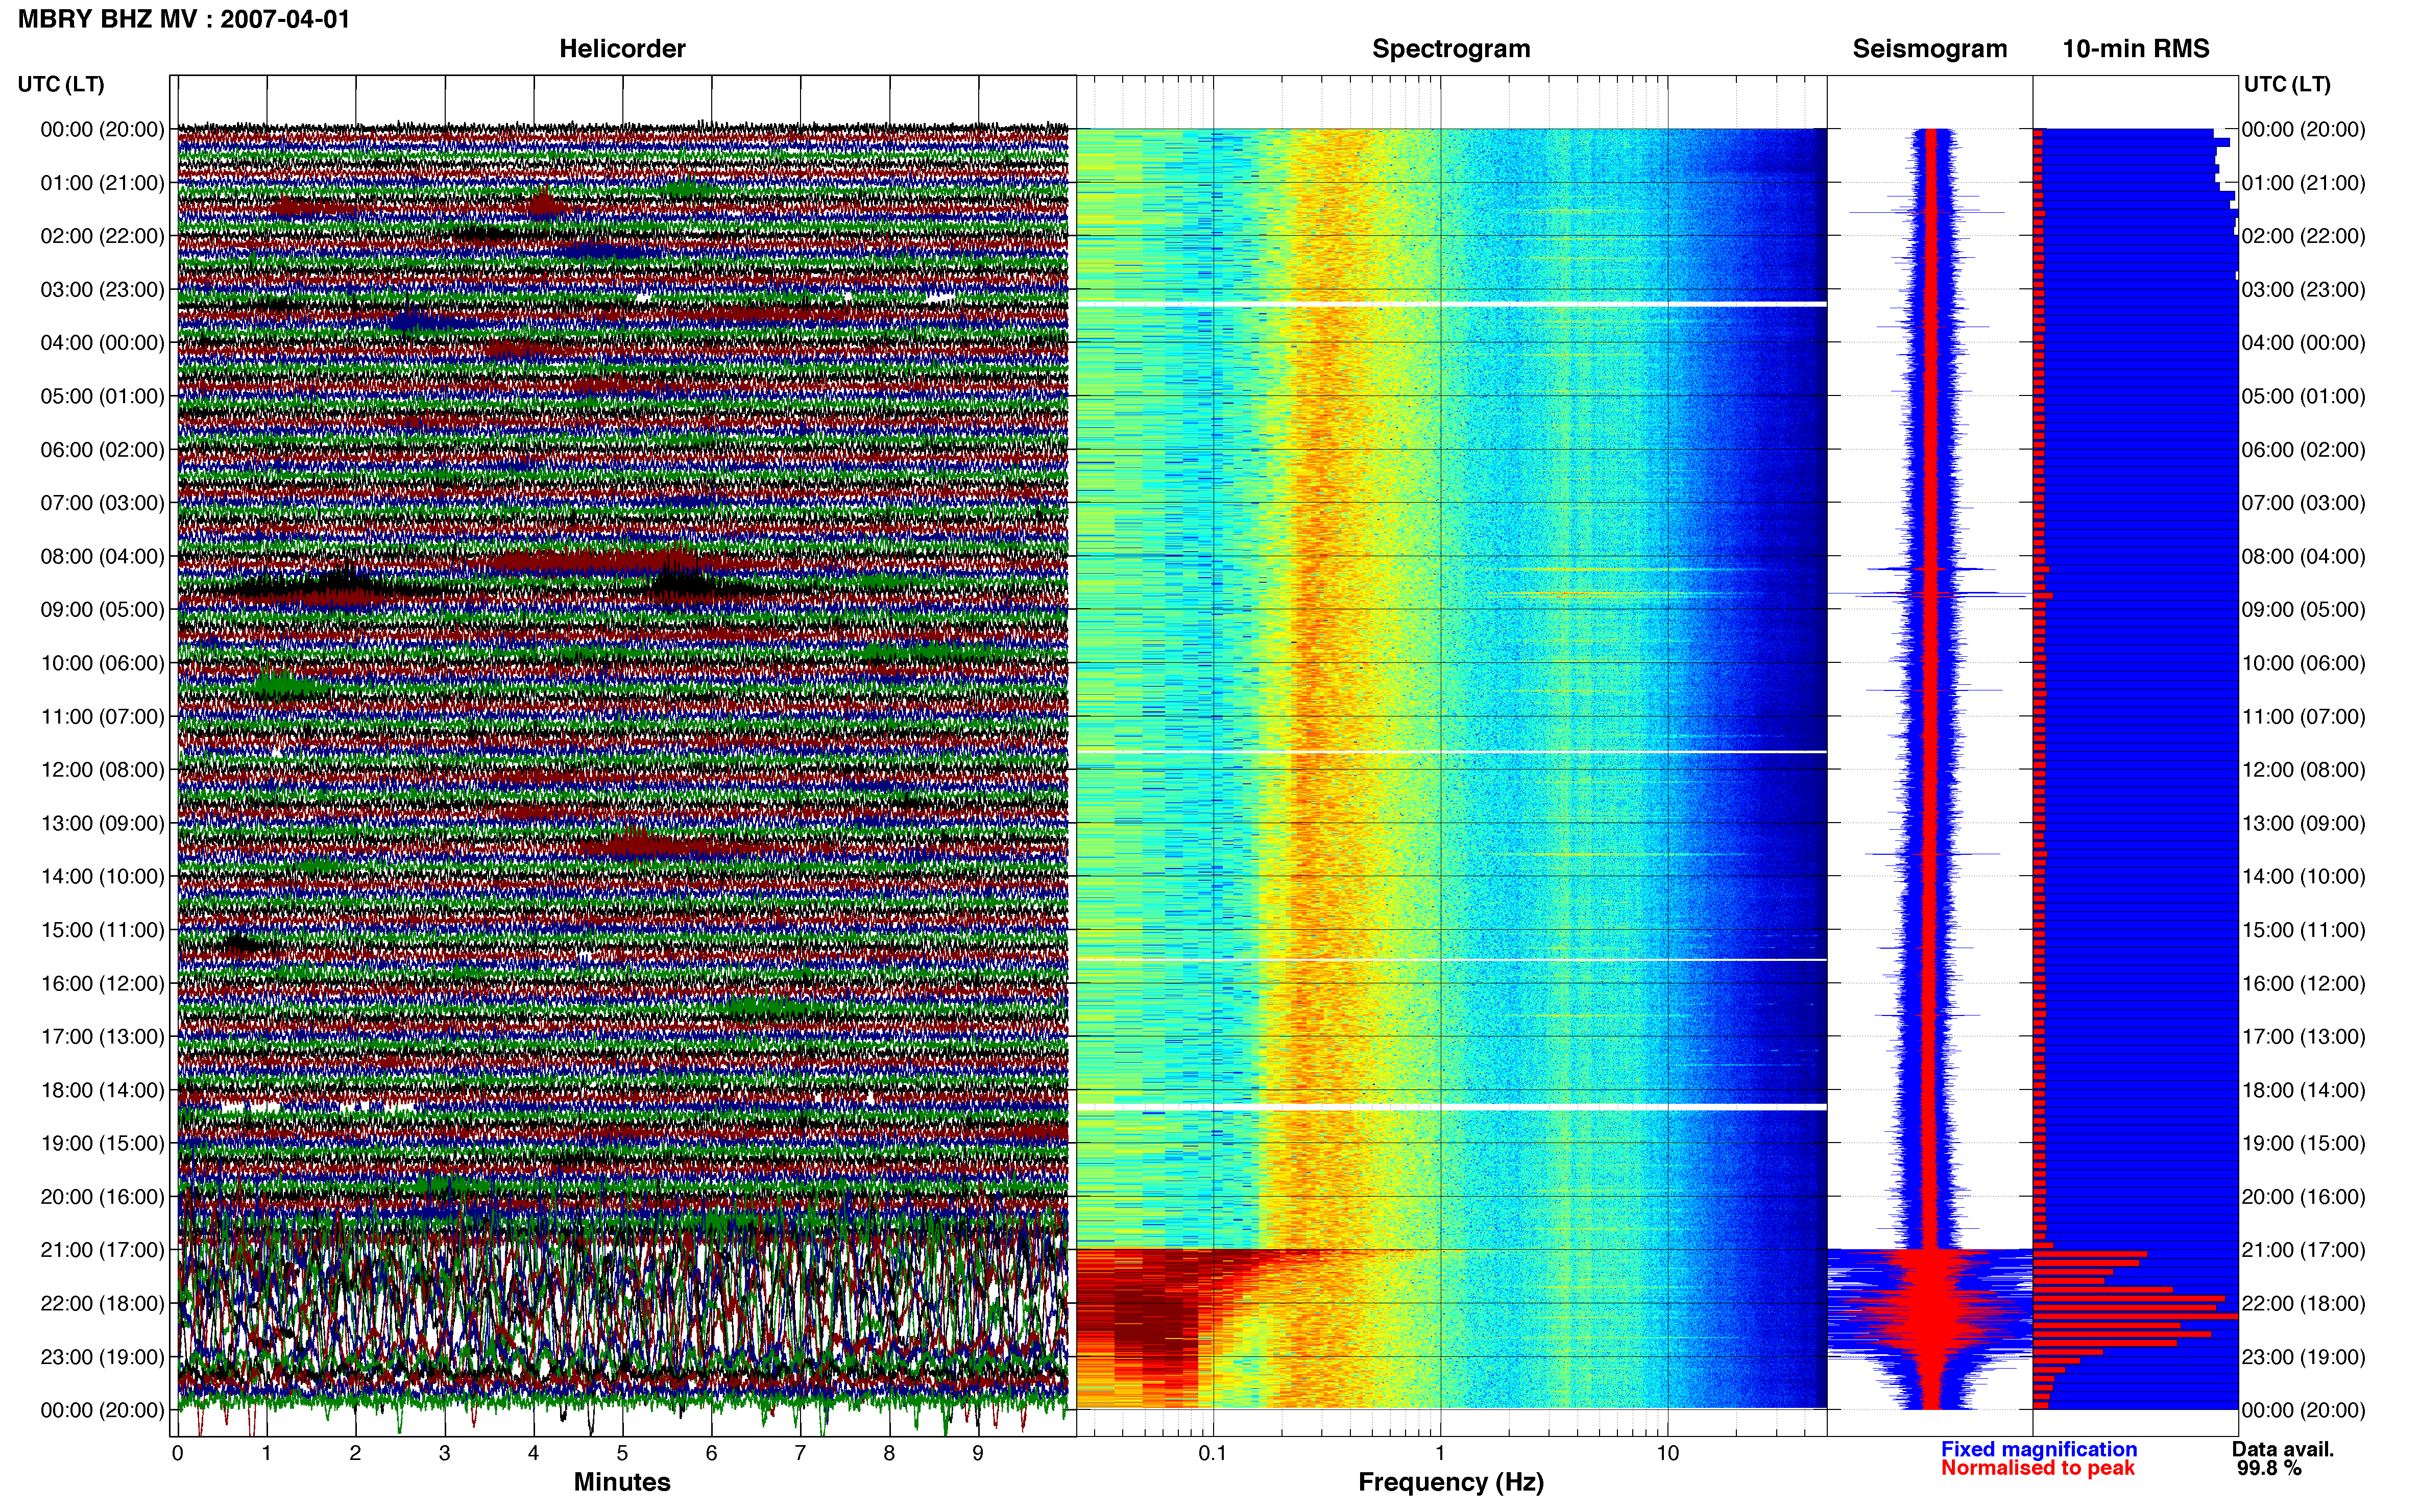This screenshot has width=2420, height=1512.
Task: Click left time label '09:00 (05:00)'
Action: coord(102,610)
